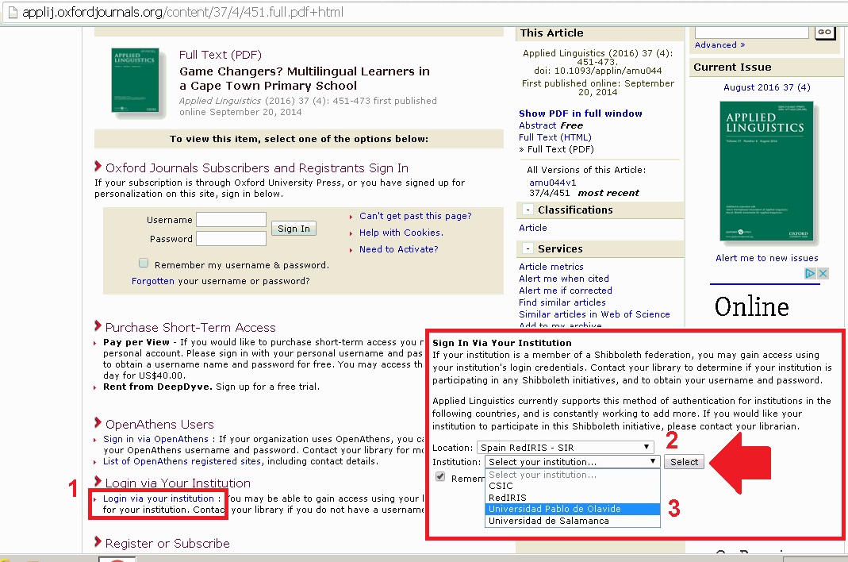Click the Register or Subscribe heading
The width and height of the screenshot is (848, 562).
167,543
